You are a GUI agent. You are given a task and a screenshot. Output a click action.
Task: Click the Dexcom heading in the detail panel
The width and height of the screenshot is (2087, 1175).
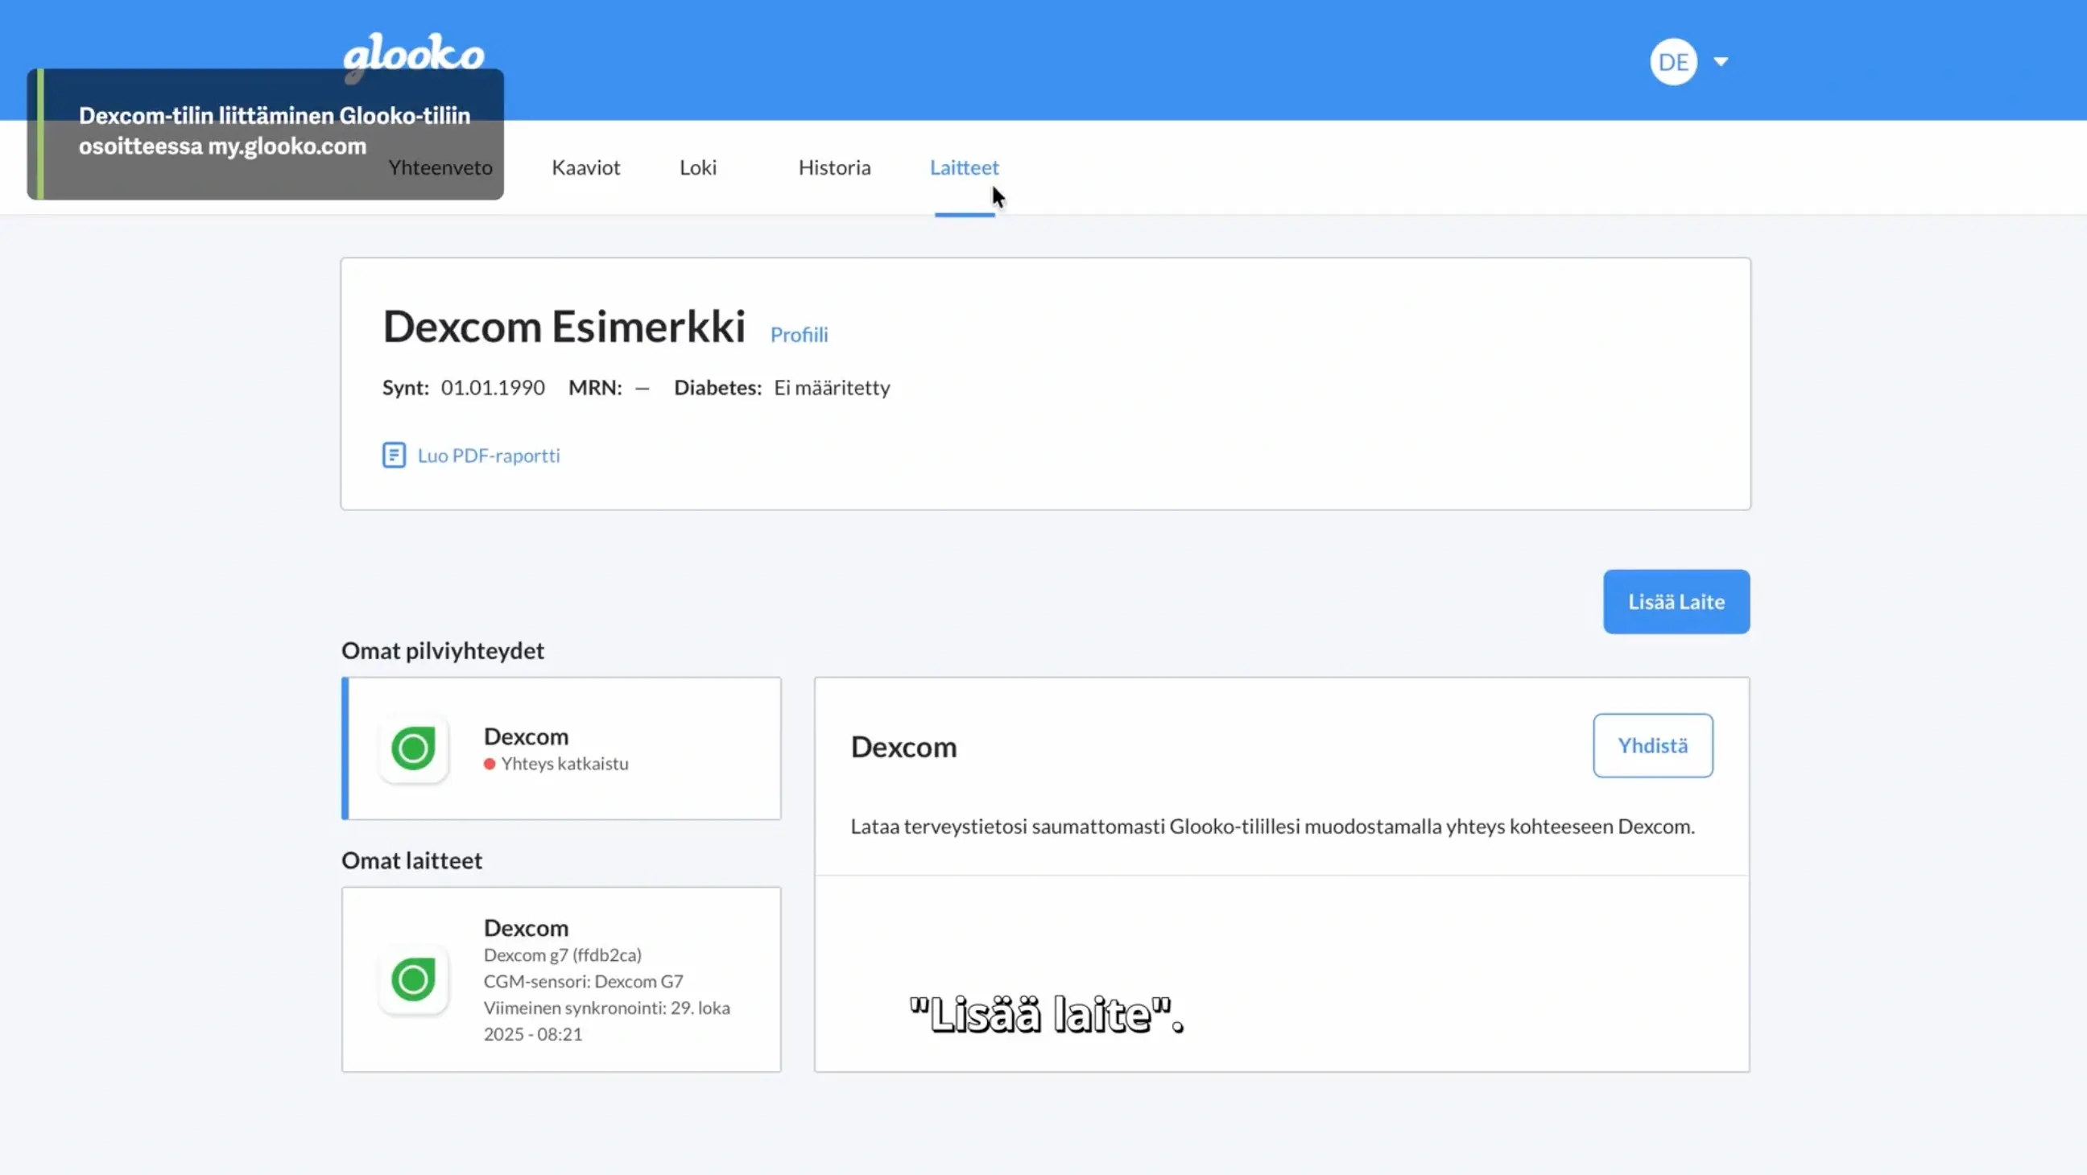pyautogui.click(x=903, y=748)
